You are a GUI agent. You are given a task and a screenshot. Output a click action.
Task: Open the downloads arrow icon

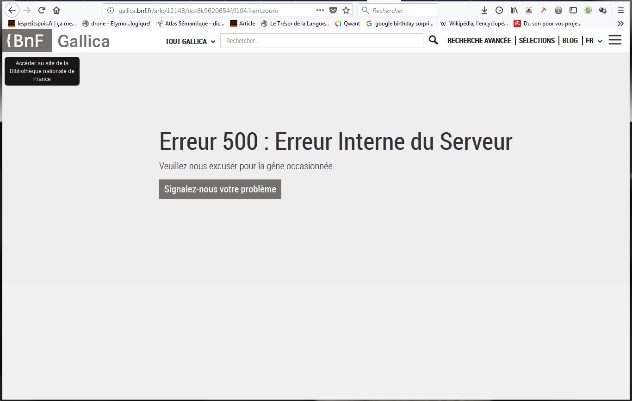[x=484, y=10]
